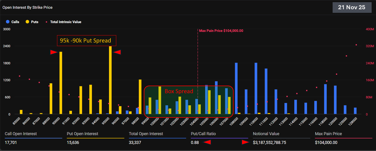Viewport: 376px width, 151px height.
Task: Click red arrow beside 0.88 Put/Call Ratio
Action: (x=208, y=142)
